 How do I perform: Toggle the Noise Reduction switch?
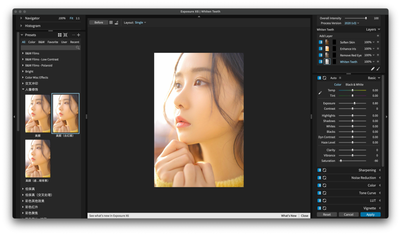pos(319,178)
